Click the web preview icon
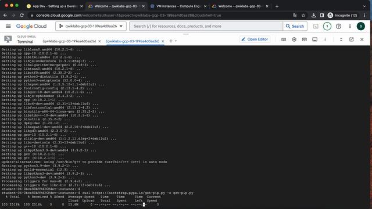Screen dimensions: 372x209 305,39
